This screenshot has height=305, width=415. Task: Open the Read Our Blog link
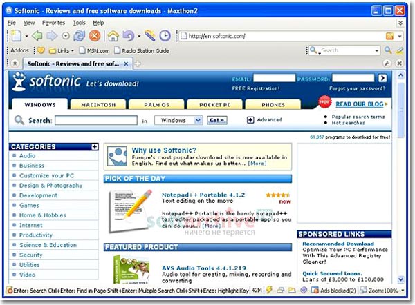tap(360, 104)
